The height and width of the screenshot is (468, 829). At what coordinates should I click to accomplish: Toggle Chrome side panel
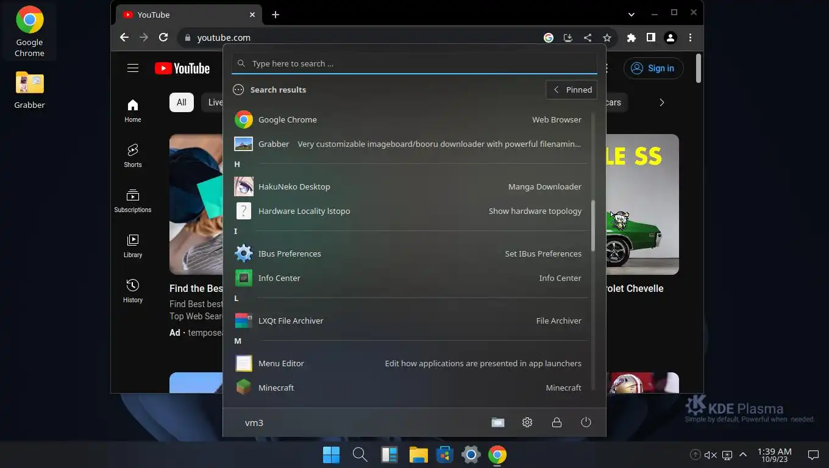[x=651, y=37]
